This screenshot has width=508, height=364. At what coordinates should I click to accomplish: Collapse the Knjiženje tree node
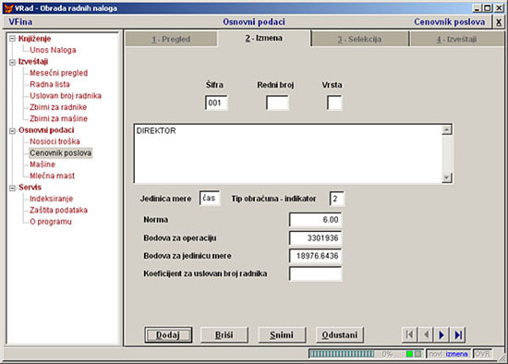[x=12, y=39]
